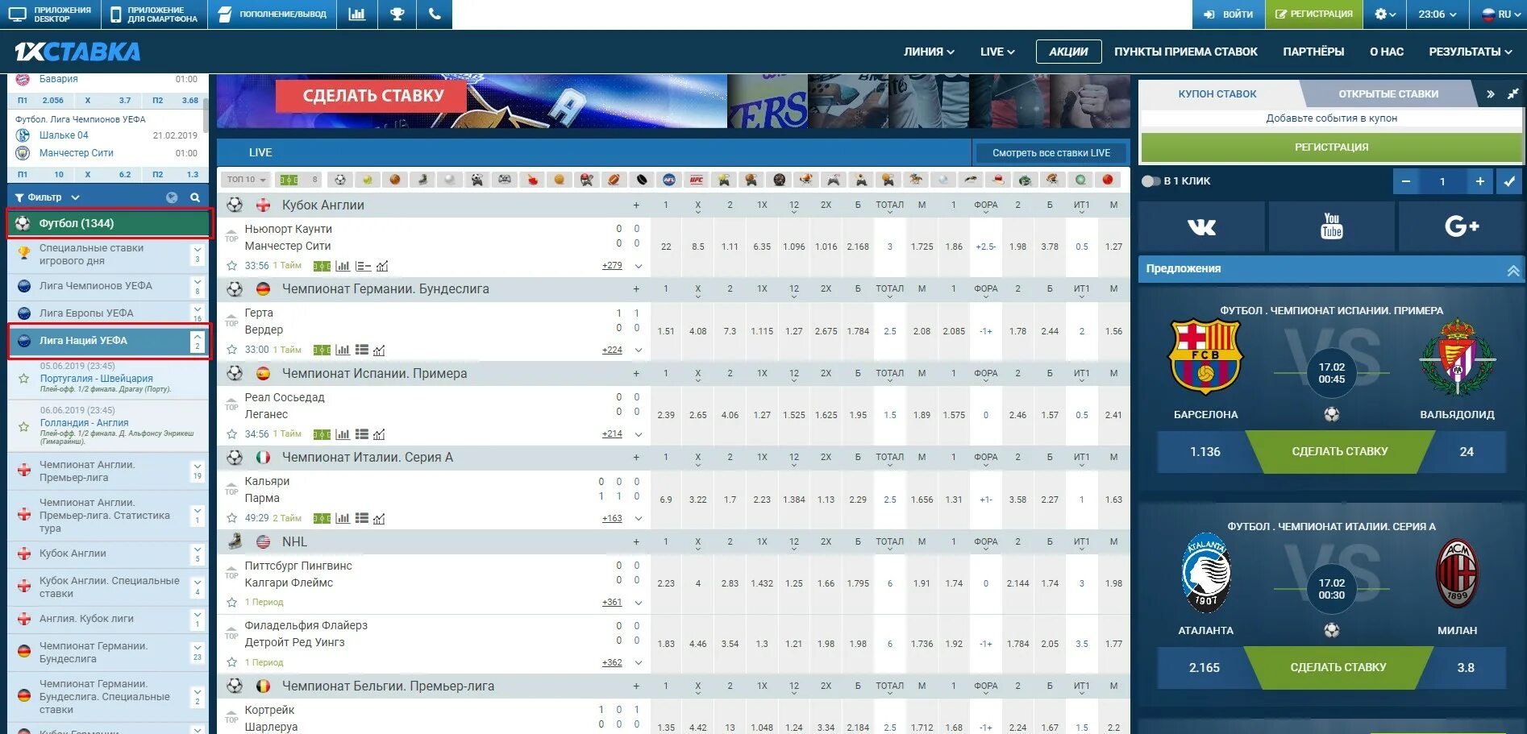Open the Google Plus link

click(1462, 228)
